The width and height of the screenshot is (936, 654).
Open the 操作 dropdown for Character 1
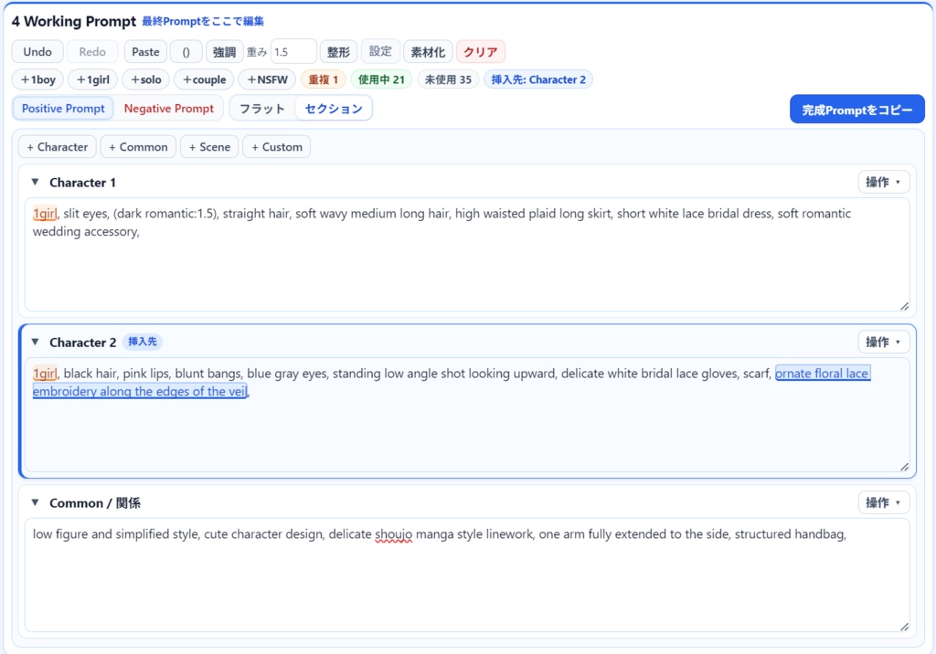(884, 182)
